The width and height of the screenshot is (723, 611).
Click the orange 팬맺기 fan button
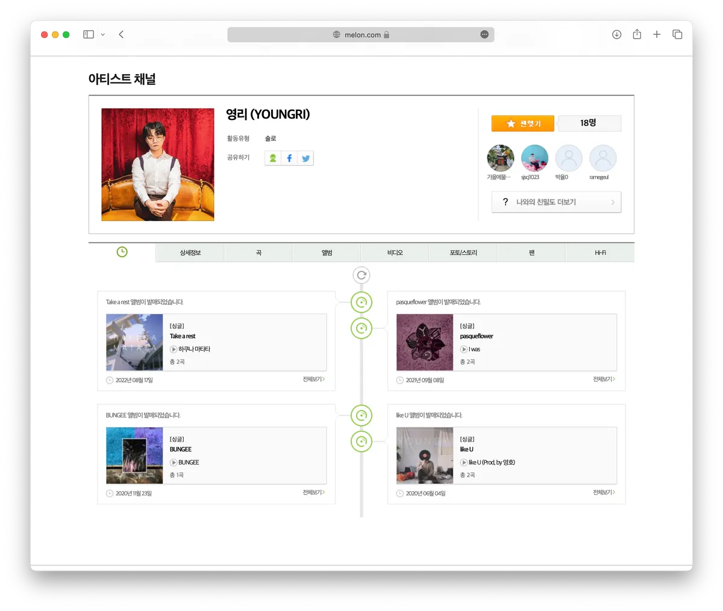(x=523, y=124)
